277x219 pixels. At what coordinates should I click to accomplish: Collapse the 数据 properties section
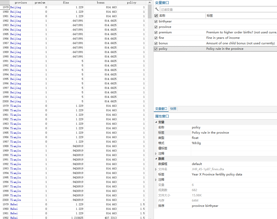156,159
